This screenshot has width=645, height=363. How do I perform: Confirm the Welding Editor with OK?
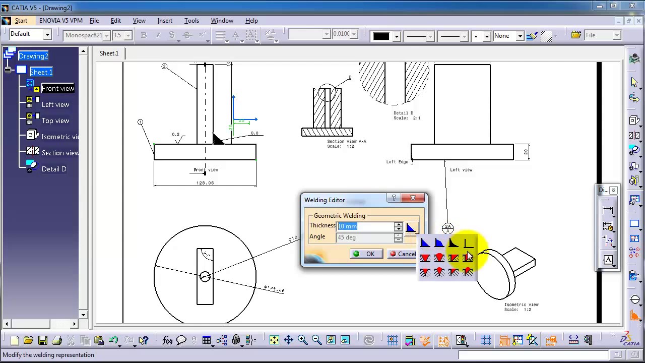click(364, 254)
